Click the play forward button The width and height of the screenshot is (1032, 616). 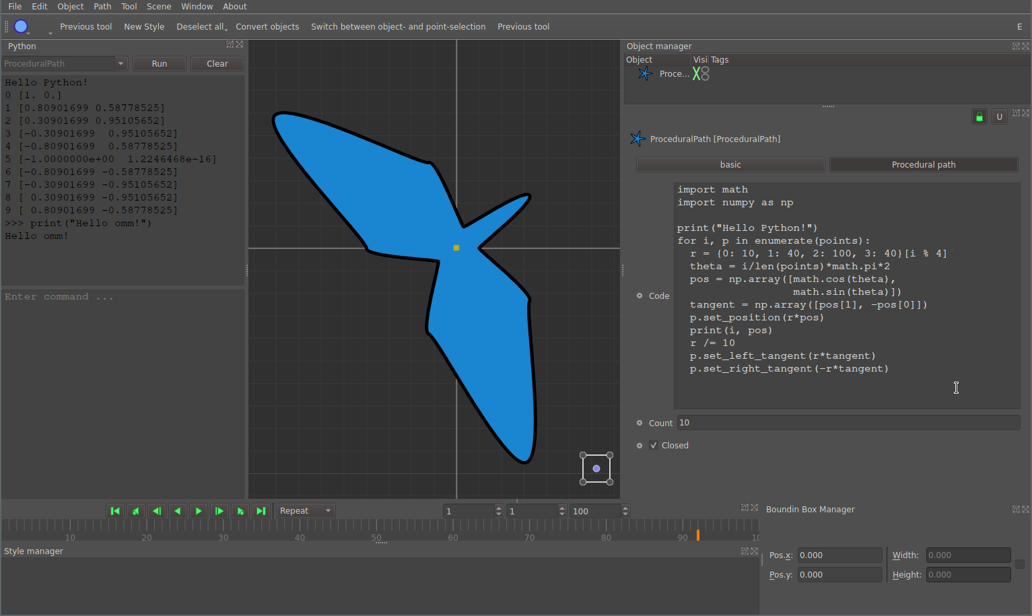pyautogui.click(x=199, y=511)
